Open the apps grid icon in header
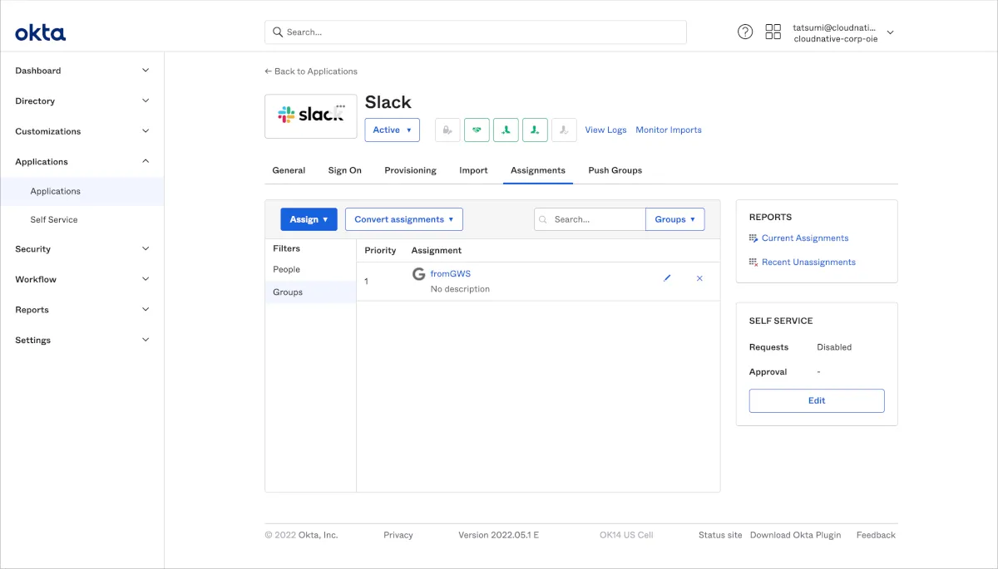This screenshot has width=998, height=569. coord(773,32)
